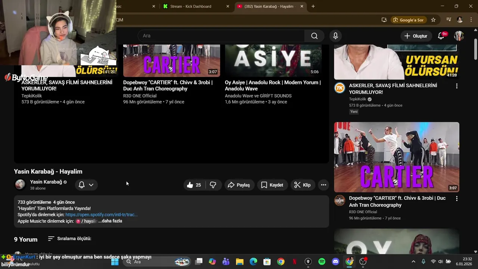Click Google'a Sor button in address bar

[x=408, y=20]
